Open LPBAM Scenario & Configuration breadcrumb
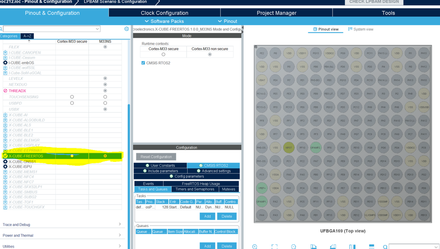The image size is (440, 249). [115, 2]
